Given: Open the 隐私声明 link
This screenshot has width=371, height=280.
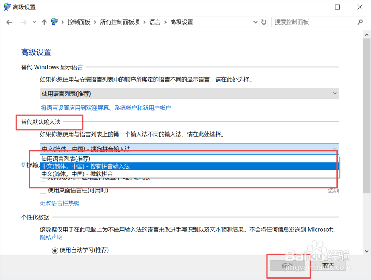Looking at the screenshot, I should tap(51, 237).
